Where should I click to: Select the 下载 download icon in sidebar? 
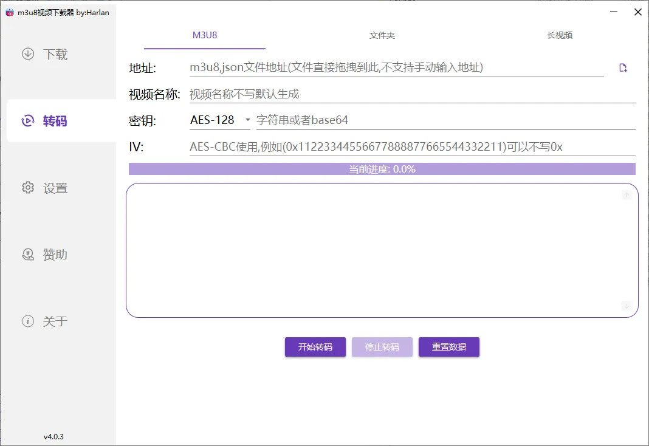(x=27, y=54)
